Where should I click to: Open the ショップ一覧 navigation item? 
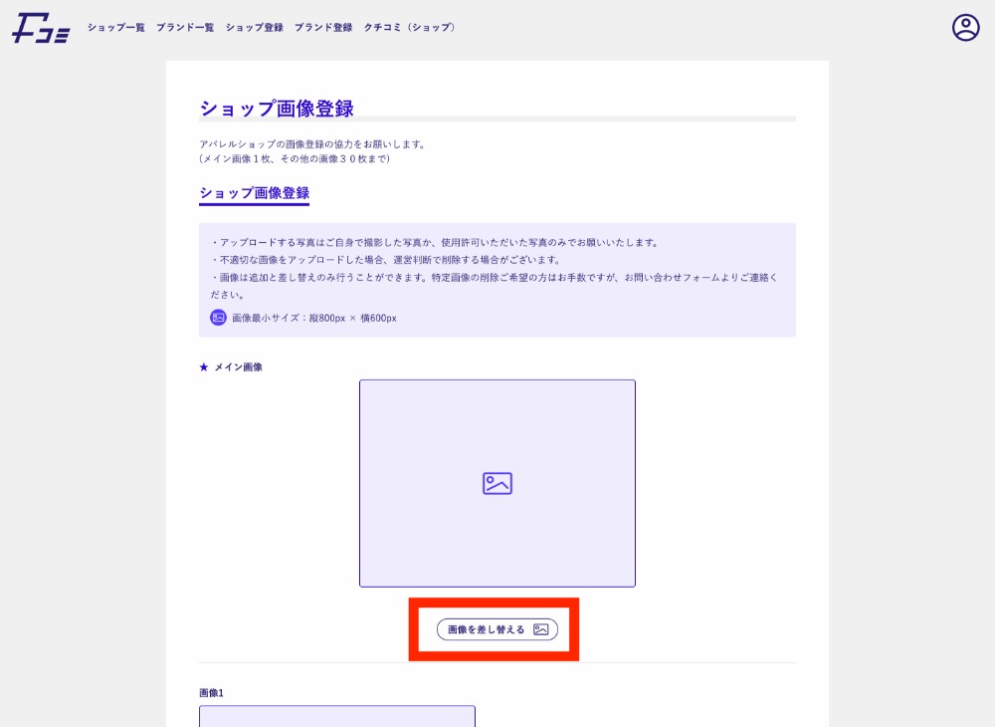tap(115, 28)
